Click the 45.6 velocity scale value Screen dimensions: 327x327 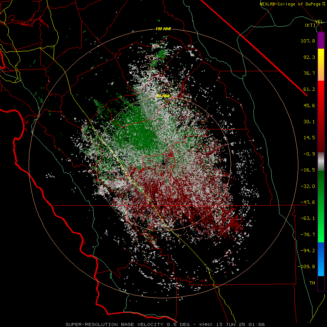point(309,105)
